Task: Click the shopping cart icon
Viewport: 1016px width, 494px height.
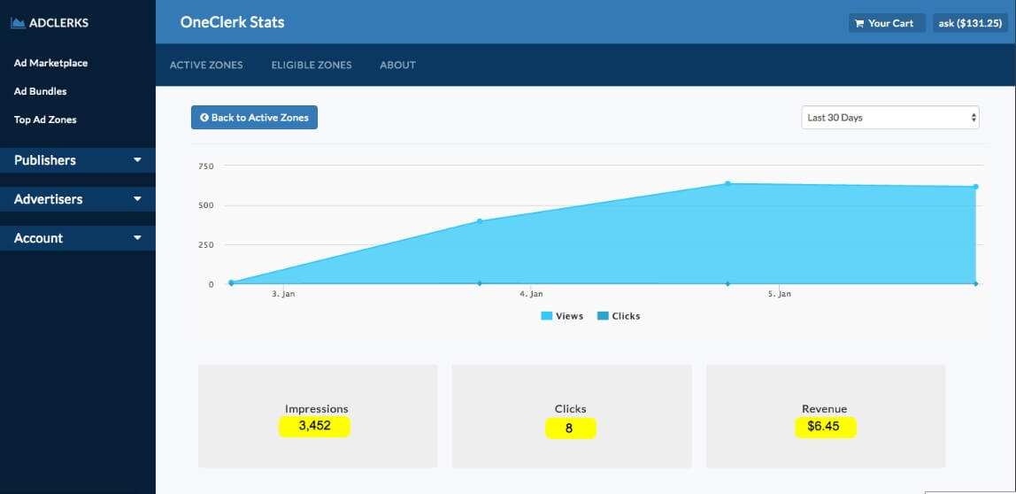Action: pyautogui.click(x=859, y=23)
